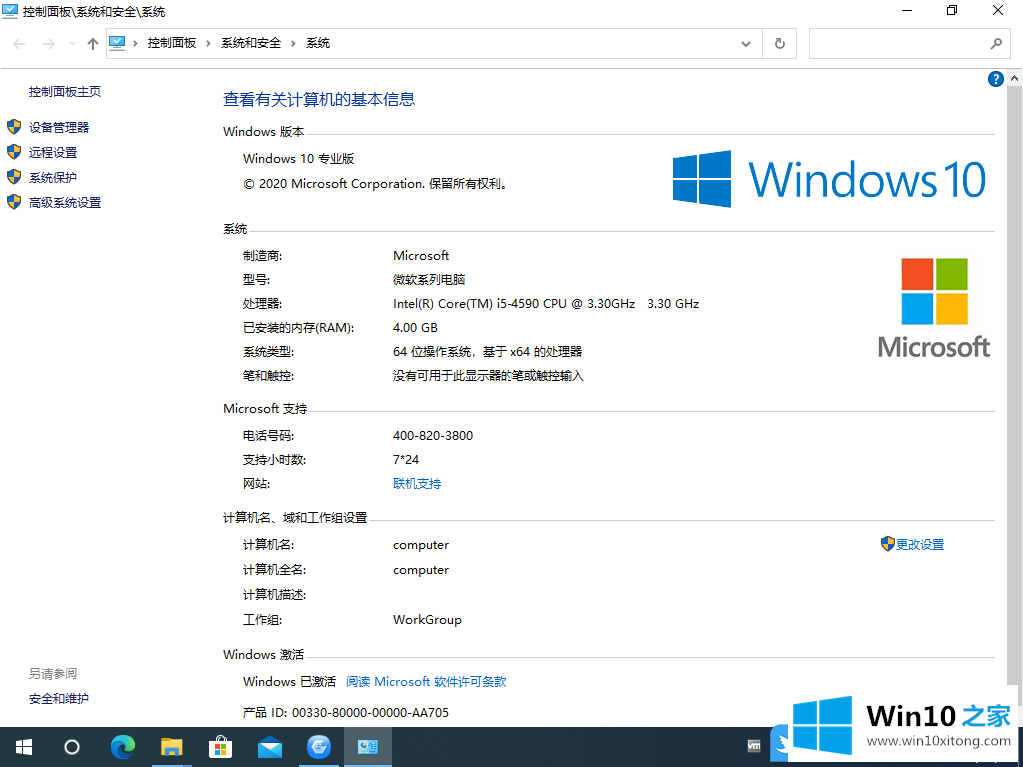
Task: Expand chevron after 控制面板 breadcrumb
Action: click(x=208, y=43)
